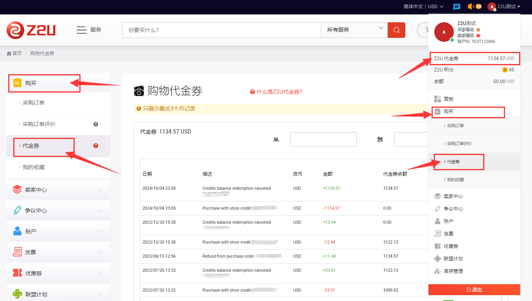The width and height of the screenshot is (532, 301).
Task: Select 我的收藏 in left sidebar
Action: (34, 167)
